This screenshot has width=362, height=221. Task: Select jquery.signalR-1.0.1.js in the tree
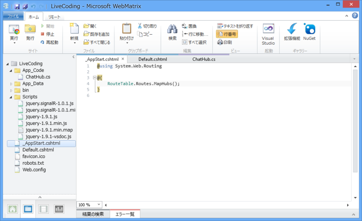49,103
